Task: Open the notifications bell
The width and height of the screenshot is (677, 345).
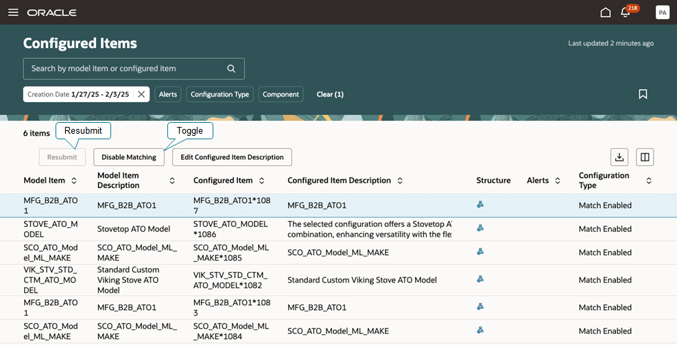Action: (625, 12)
